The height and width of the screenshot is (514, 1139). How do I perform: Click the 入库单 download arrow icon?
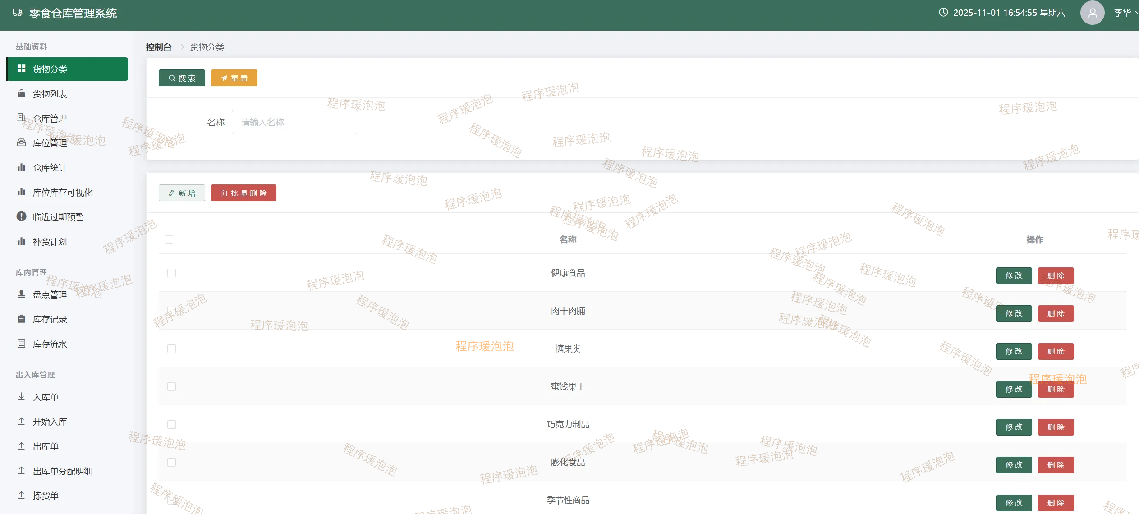(x=21, y=397)
